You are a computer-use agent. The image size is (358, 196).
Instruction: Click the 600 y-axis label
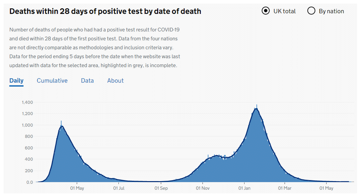coord(29,148)
